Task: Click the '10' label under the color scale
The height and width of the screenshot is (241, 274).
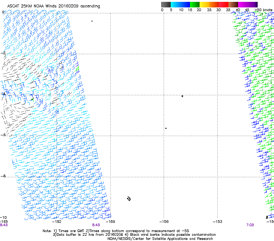Action: [181, 10]
